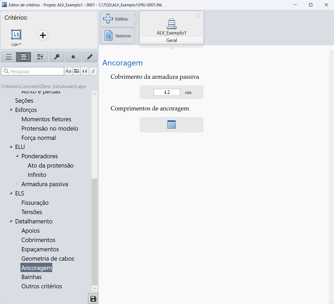The image size is (334, 304).
Task: Click the pencil edit icon
Action: (90, 57)
